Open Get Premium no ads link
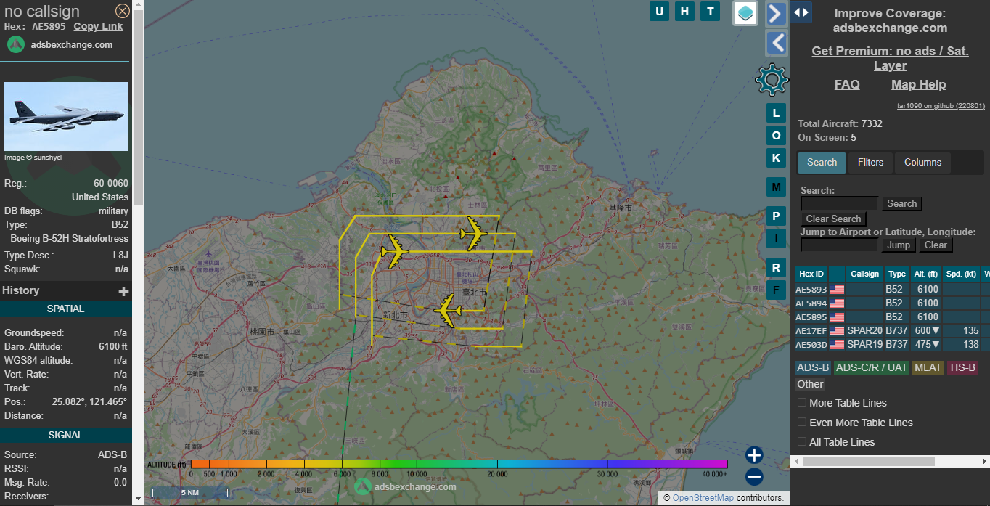This screenshot has width=990, height=506. click(x=890, y=58)
